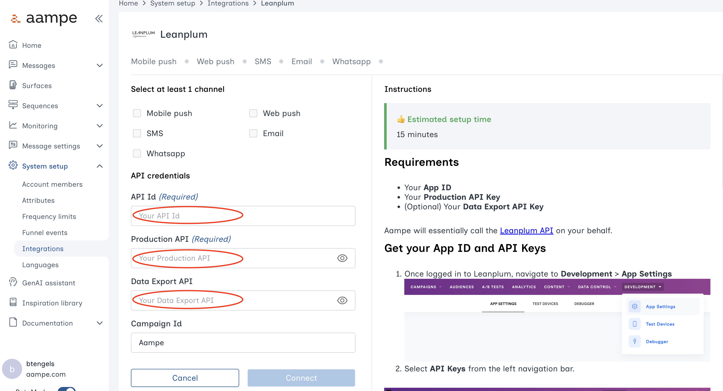Image resolution: width=723 pixels, height=391 pixels.
Task: Click the System setup gear icon
Action: tap(13, 166)
